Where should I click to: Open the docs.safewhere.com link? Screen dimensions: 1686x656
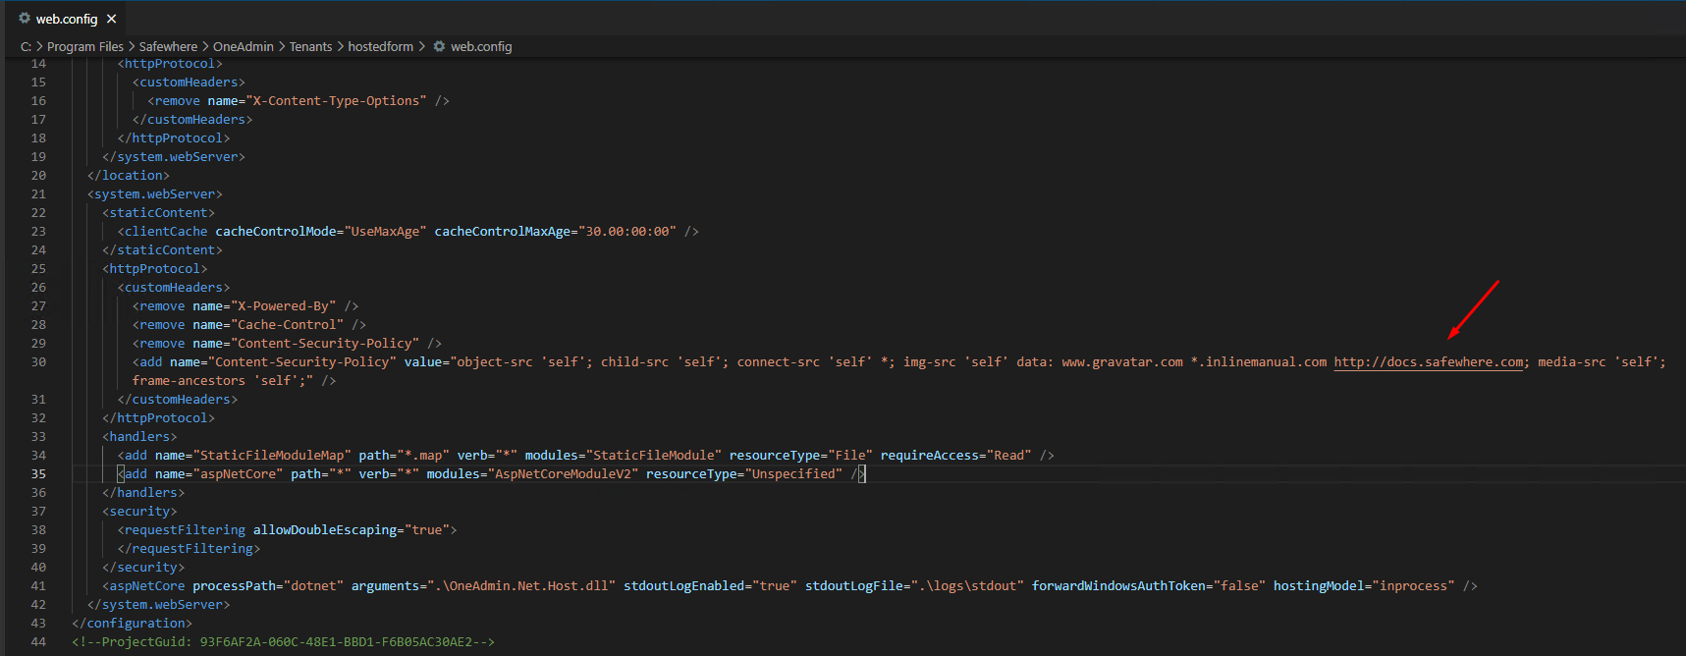[x=1428, y=362]
